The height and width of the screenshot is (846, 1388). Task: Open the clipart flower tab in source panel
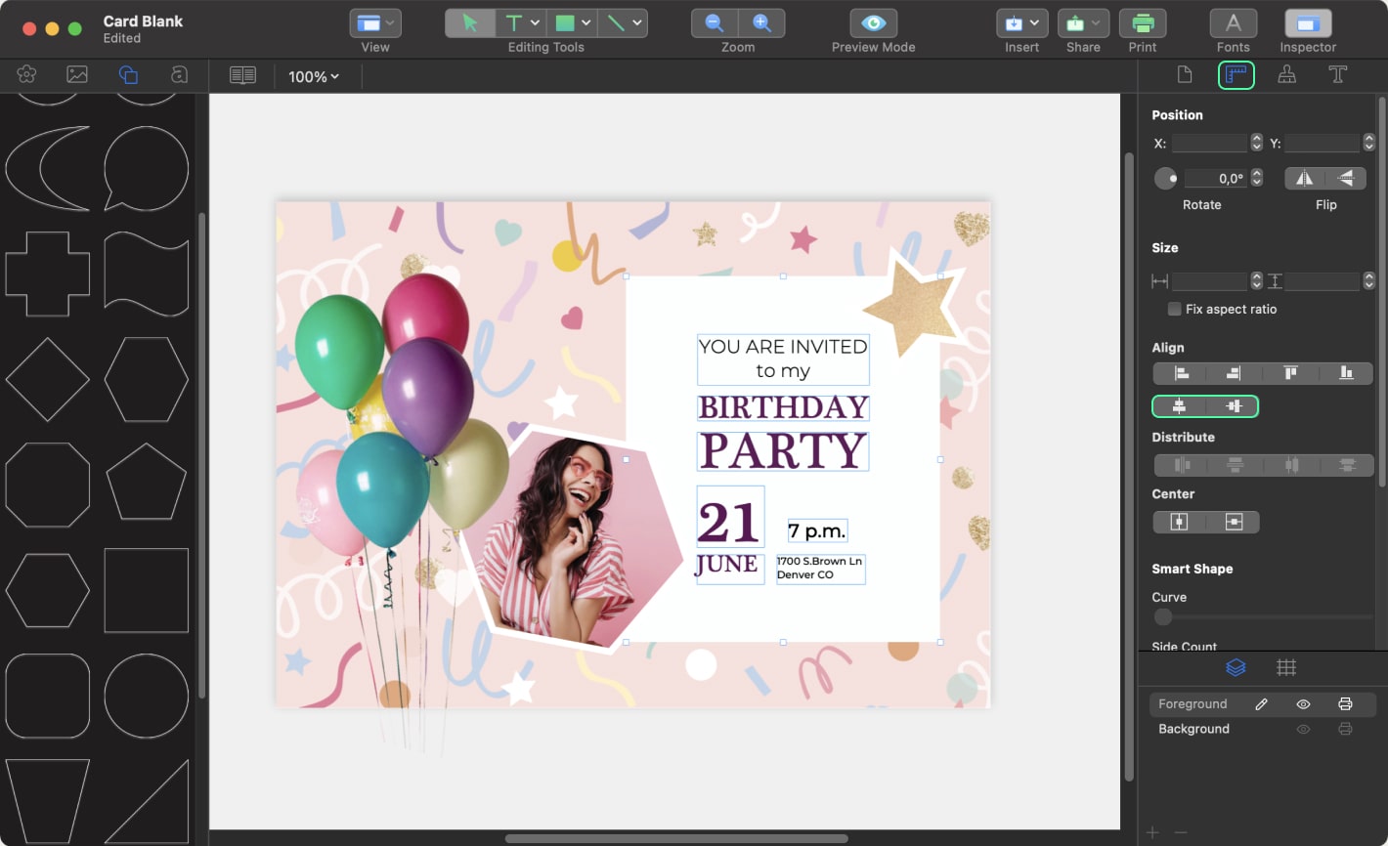[26, 74]
